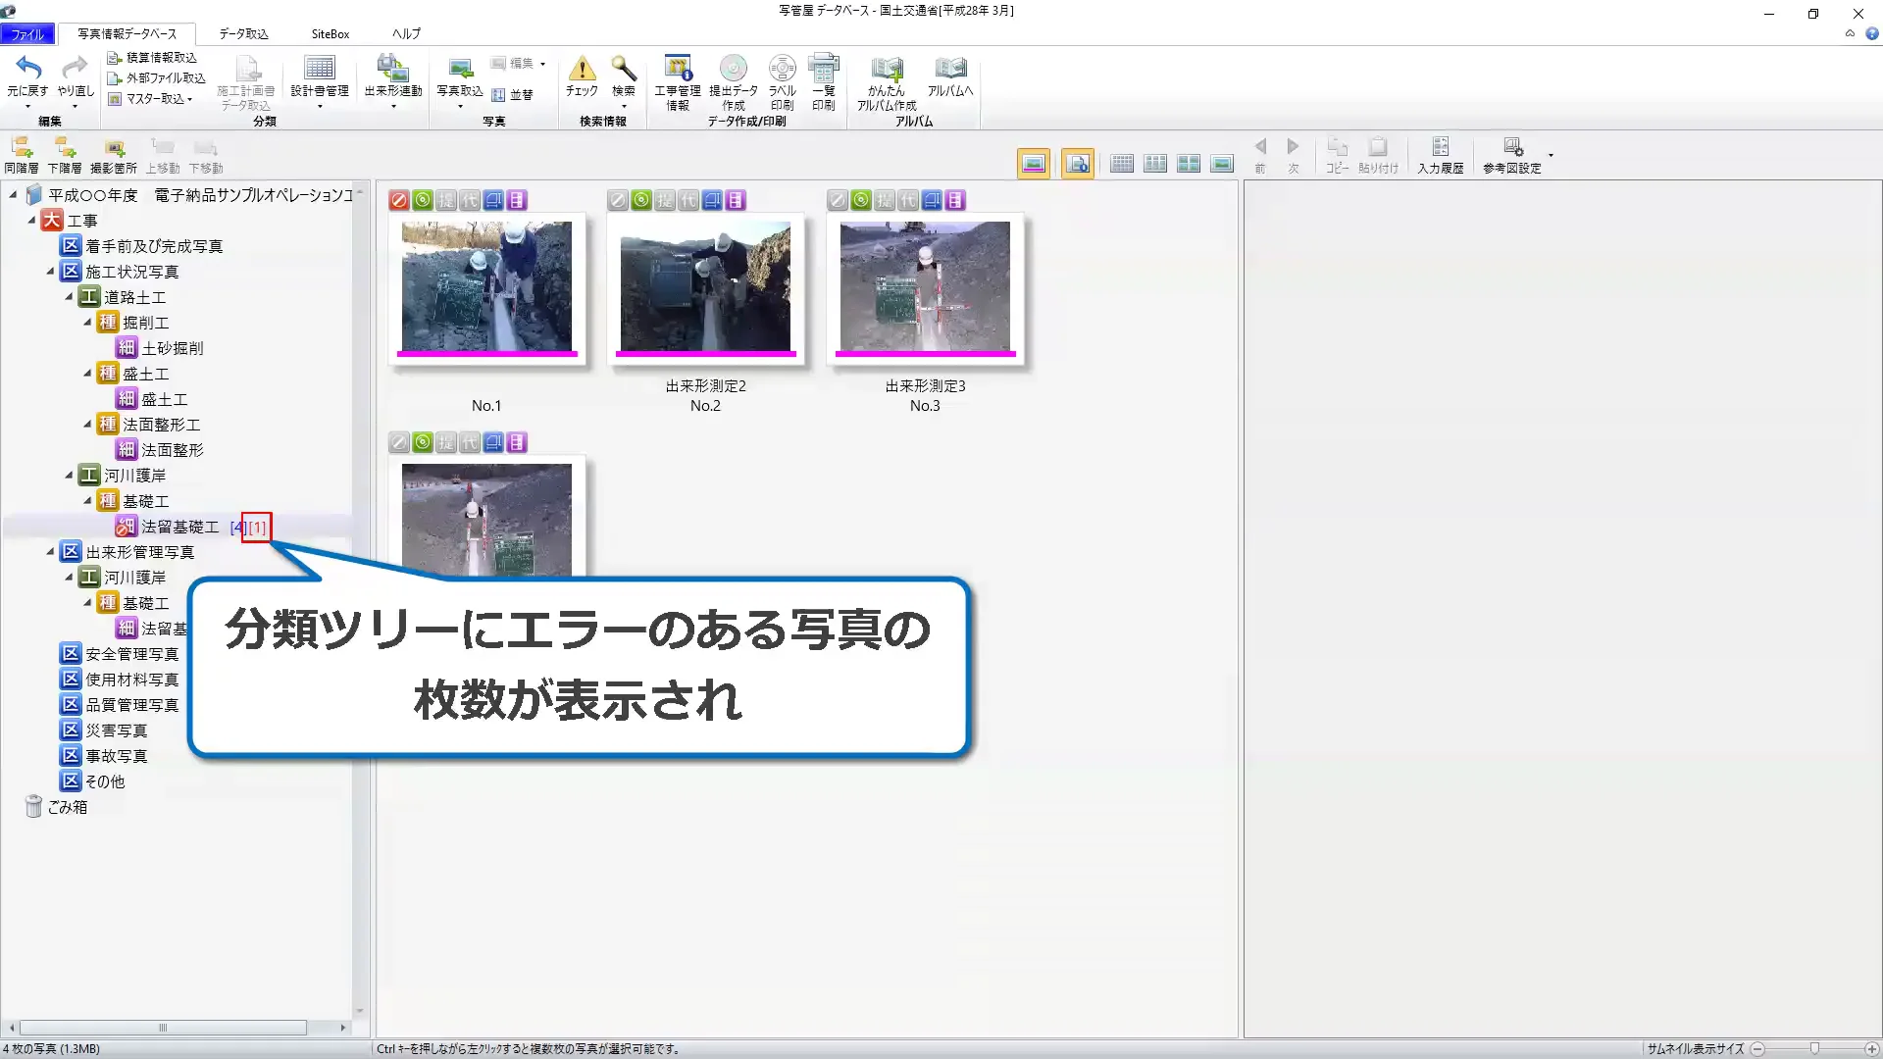Open the ファイル menu
The height and width of the screenshot is (1059, 1883).
[x=27, y=34]
